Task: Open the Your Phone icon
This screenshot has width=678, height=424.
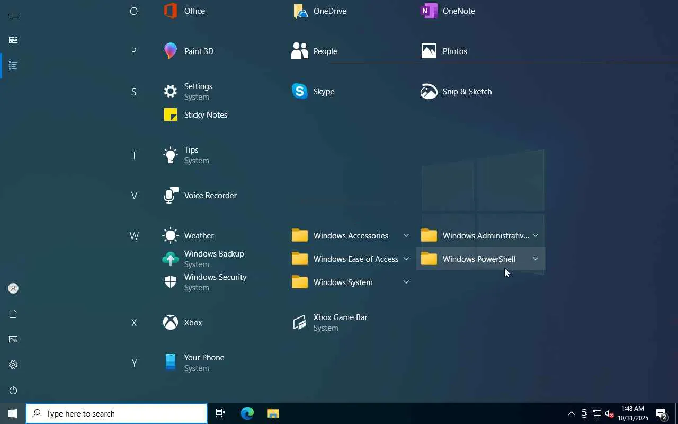Action: (x=171, y=363)
